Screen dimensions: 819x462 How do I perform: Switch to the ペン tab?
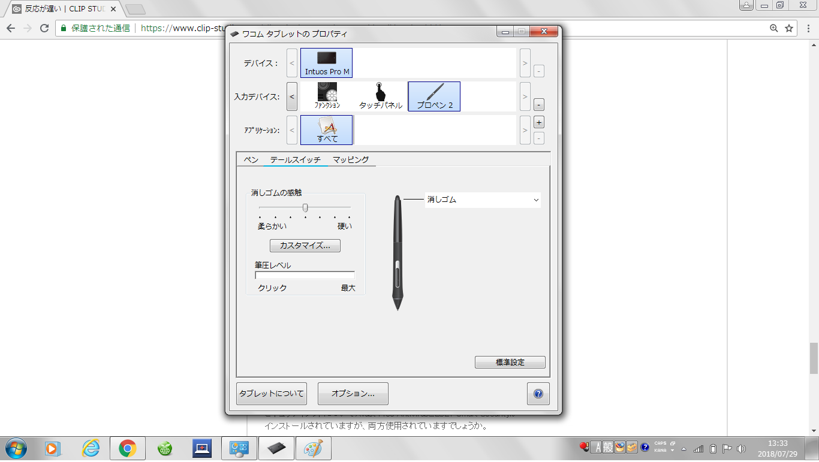pyautogui.click(x=251, y=159)
